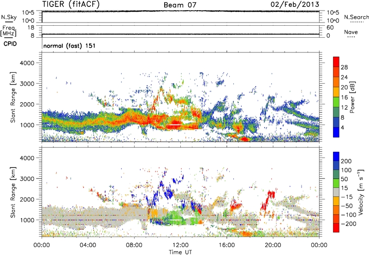369x255 pixels.
Task: Click the 12:00 time tick label
Action: click(x=180, y=245)
